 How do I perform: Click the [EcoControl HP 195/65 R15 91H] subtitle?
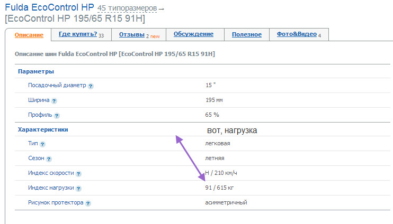pyautogui.click(x=75, y=18)
